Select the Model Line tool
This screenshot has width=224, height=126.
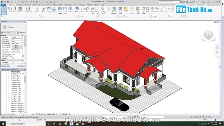point(97,10)
